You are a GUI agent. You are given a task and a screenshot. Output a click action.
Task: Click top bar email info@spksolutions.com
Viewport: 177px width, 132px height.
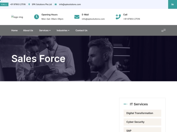coord(70,4)
